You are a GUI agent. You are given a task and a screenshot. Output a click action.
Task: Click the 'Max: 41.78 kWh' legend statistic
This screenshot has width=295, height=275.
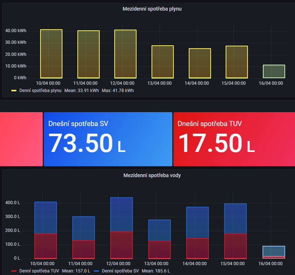click(x=117, y=90)
